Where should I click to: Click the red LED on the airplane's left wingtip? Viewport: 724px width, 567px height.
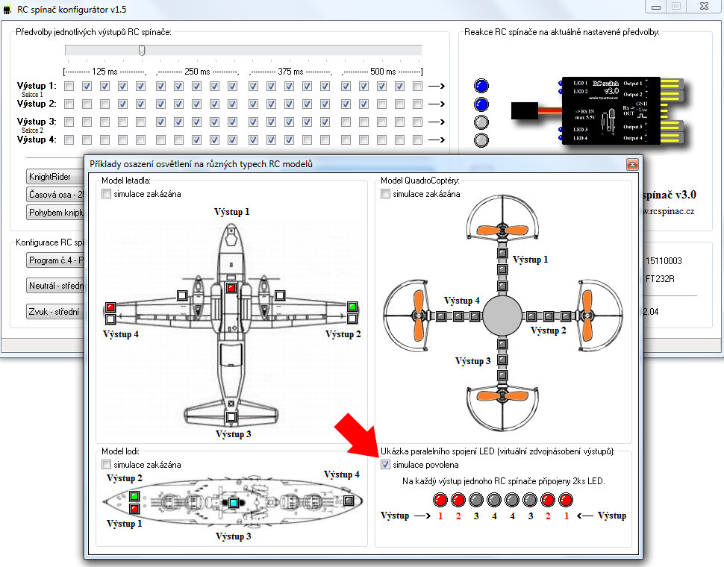(110, 307)
